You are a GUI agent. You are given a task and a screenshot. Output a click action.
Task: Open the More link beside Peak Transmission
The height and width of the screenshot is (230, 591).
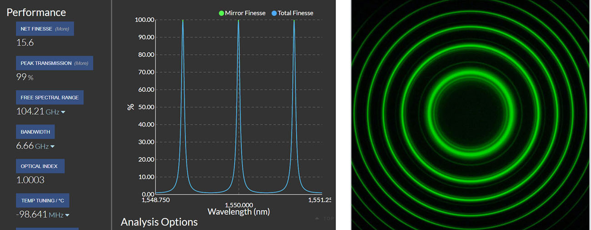click(x=81, y=63)
